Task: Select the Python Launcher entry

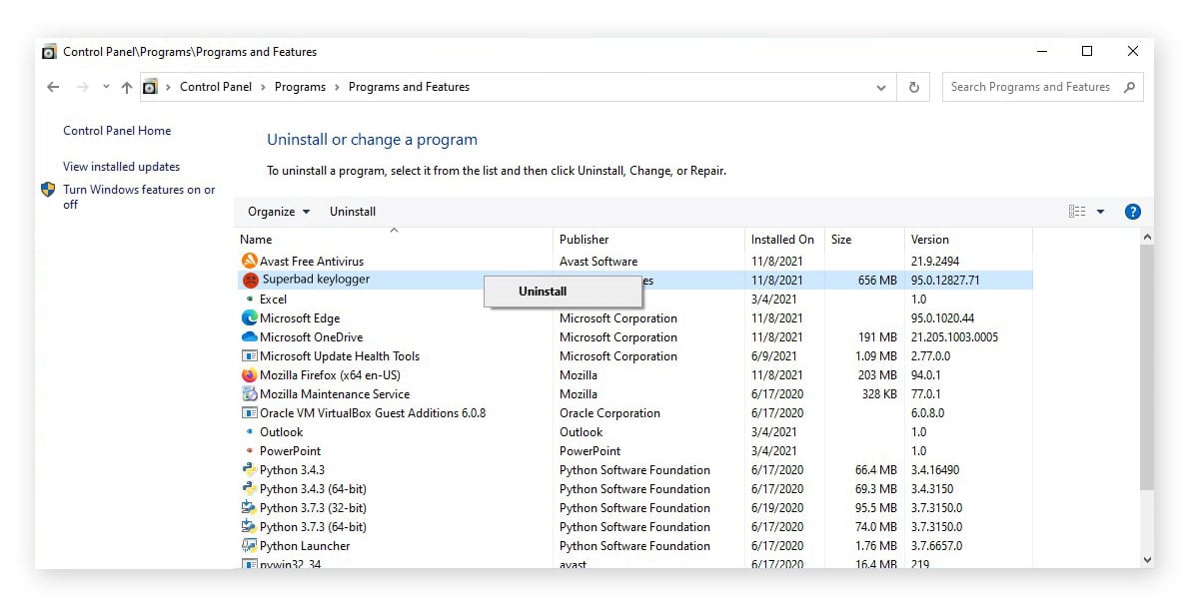Action: pos(305,546)
